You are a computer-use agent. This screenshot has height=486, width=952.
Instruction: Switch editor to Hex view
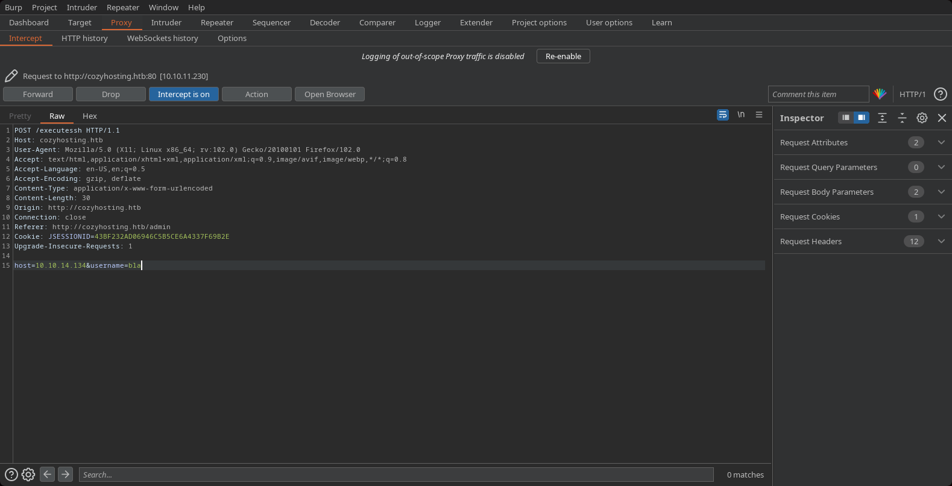point(90,116)
